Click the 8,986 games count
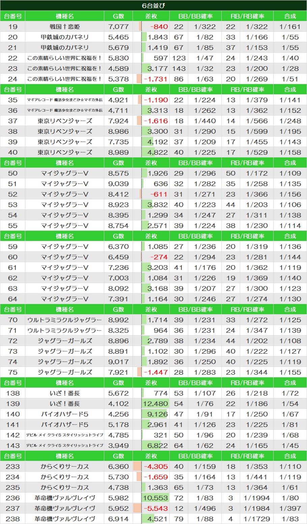307x524 pixels. [118, 131]
